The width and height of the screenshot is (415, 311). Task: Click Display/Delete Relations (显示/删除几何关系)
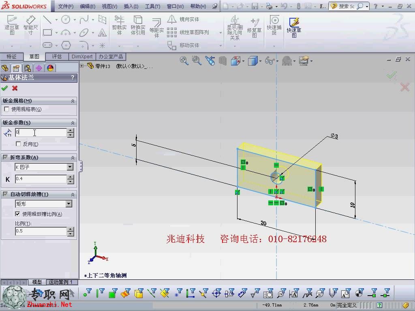(x=235, y=28)
